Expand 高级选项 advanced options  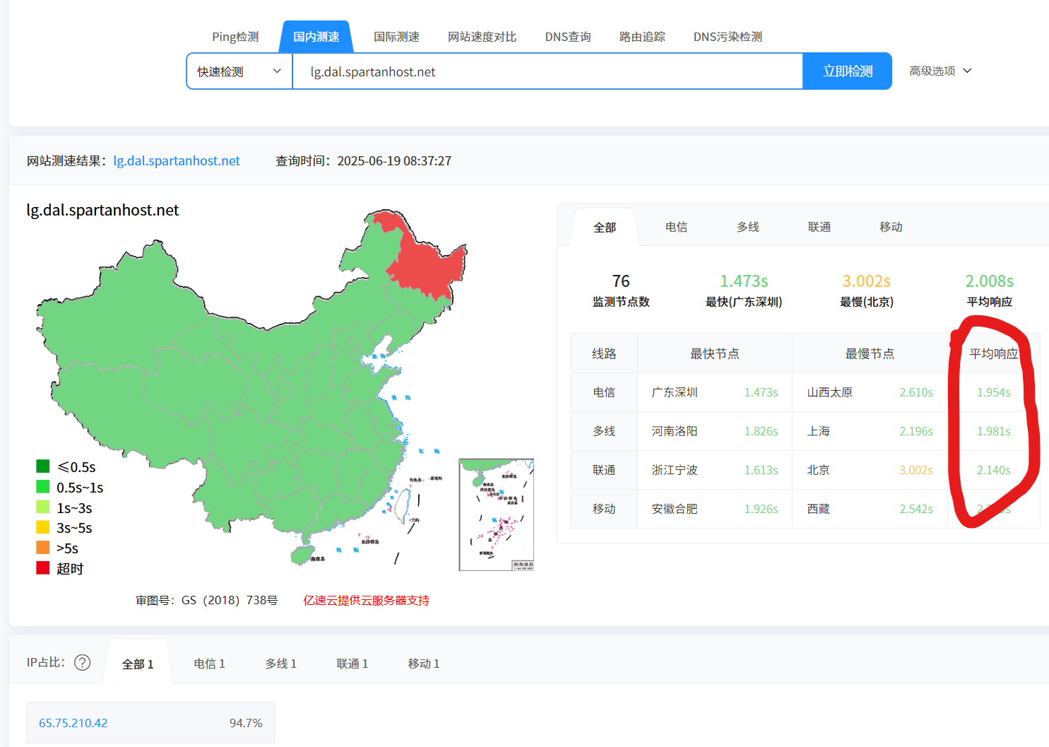940,71
